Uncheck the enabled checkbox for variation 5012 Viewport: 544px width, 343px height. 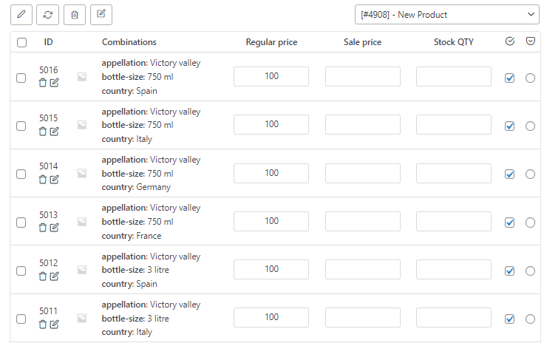pos(509,271)
